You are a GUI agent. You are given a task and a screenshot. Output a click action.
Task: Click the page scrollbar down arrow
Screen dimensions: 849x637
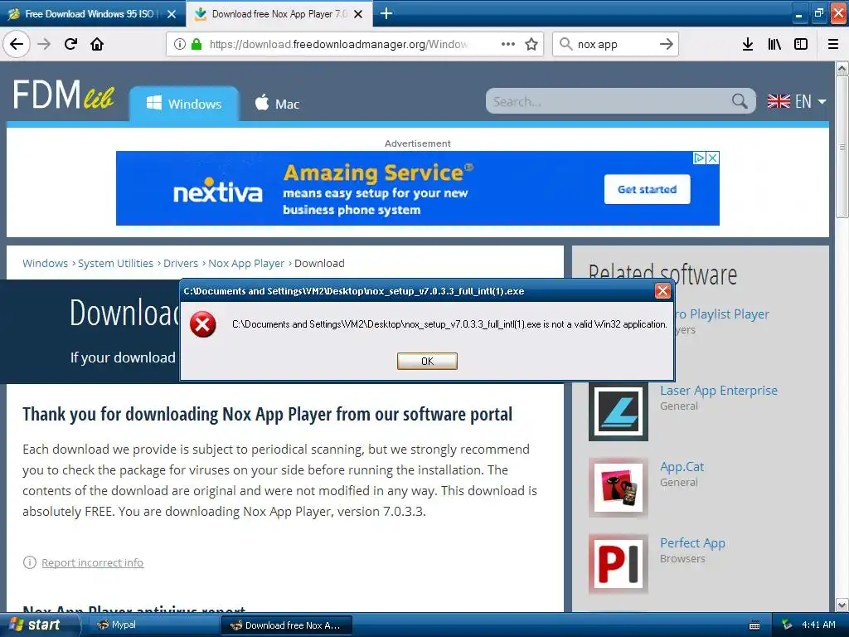tap(842, 605)
